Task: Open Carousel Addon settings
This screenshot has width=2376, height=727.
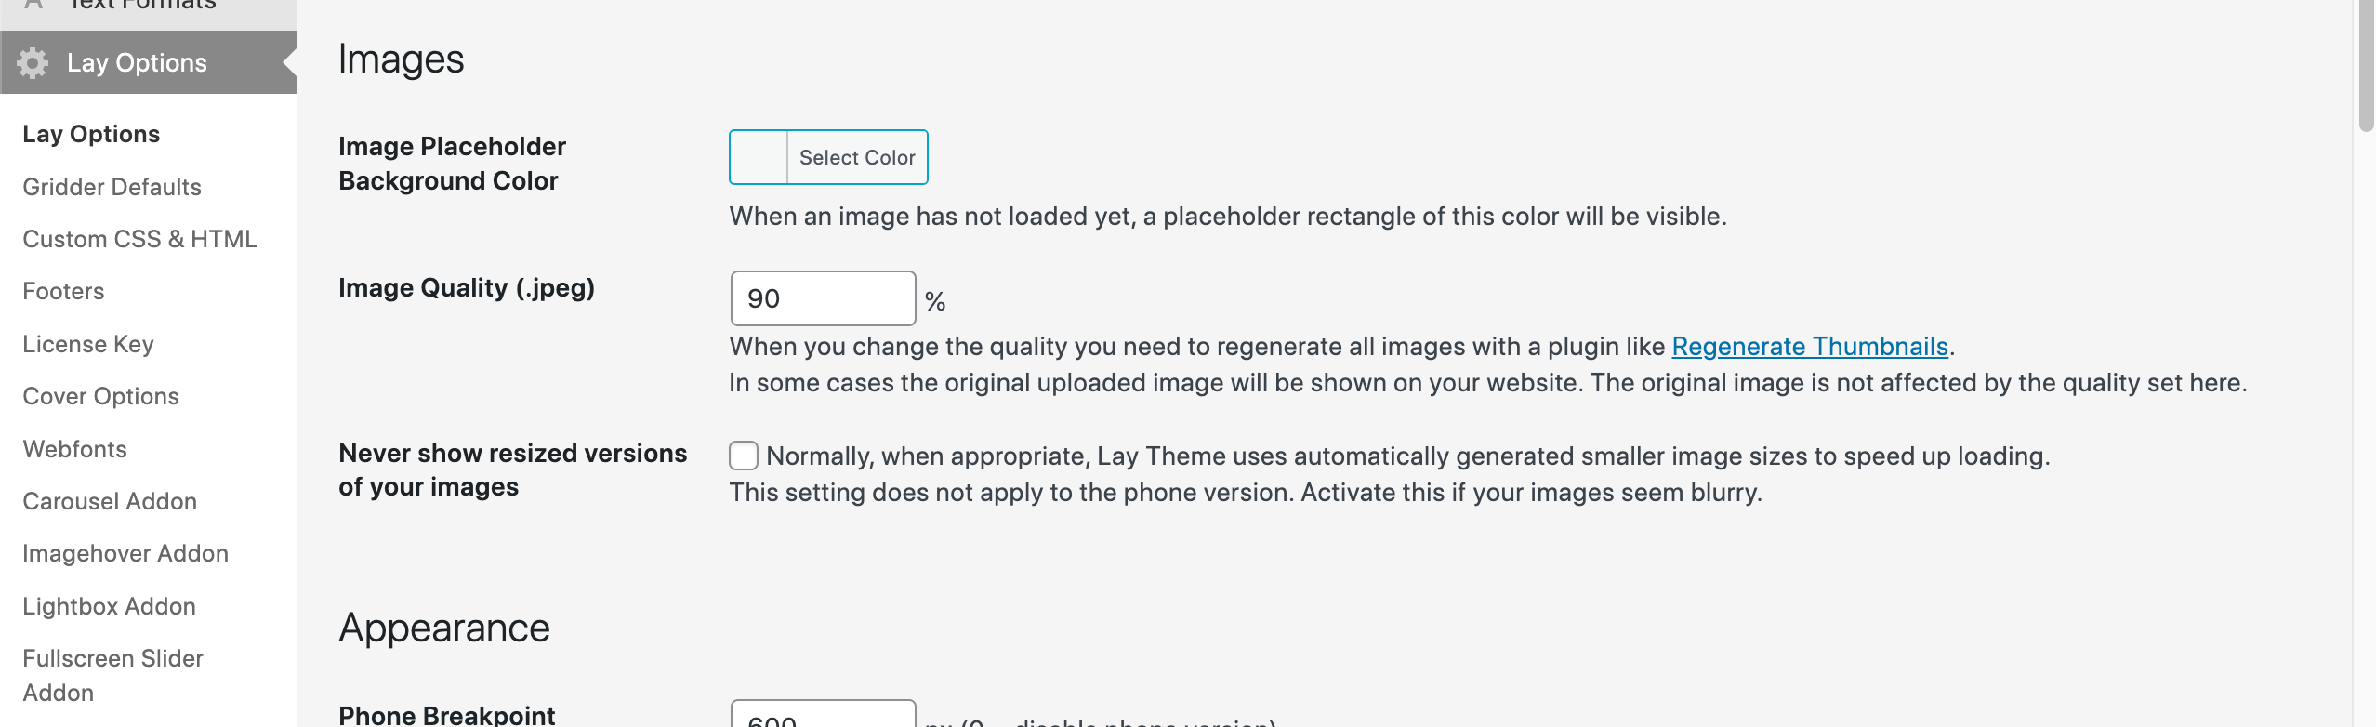Action: (x=110, y=501)
